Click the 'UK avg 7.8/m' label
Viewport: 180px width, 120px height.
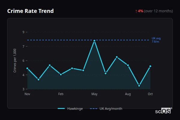pyautogui.click(x=156, y=40)
